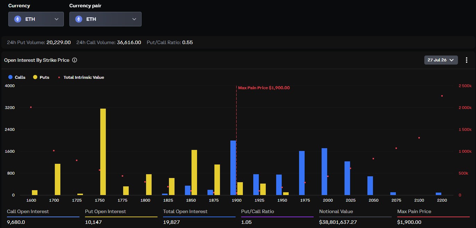Click the 4000 left axis label

(x=9, y=86)
